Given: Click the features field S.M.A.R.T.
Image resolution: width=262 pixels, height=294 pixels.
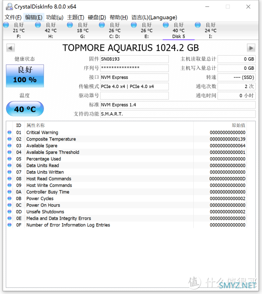Looking at the screenshot, I should (x=178, y=114).
